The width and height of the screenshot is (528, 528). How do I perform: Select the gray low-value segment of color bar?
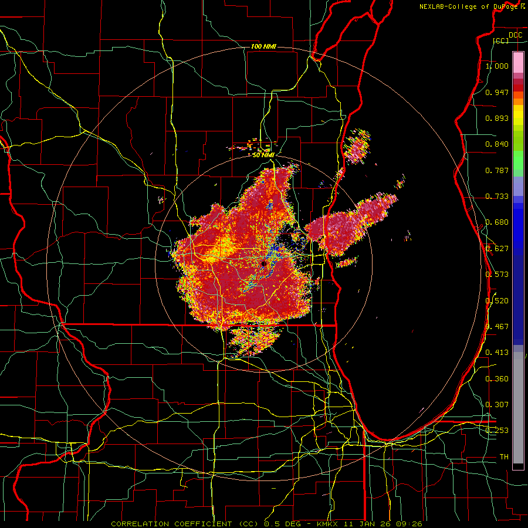click(518, 408)
